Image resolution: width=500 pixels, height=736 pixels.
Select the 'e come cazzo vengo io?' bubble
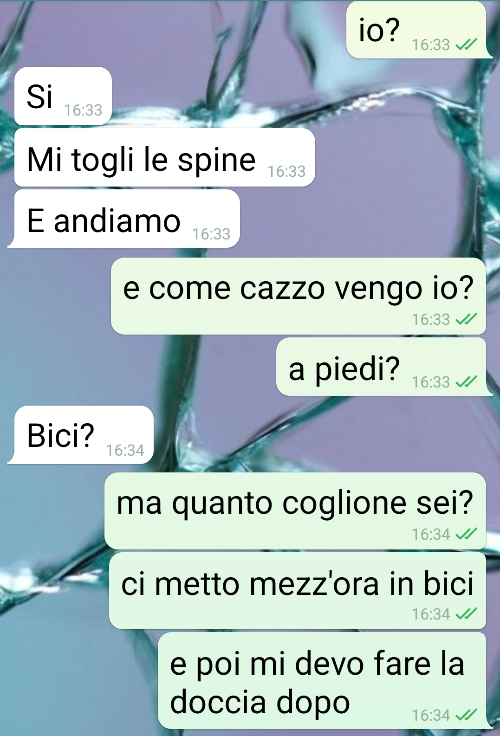[299, 296]
